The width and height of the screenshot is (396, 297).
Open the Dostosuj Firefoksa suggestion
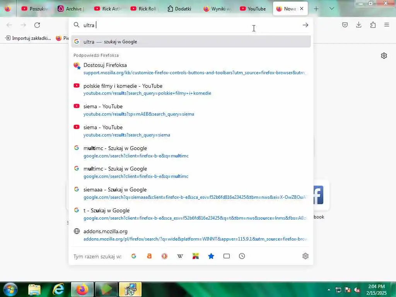tap(191, 69)
